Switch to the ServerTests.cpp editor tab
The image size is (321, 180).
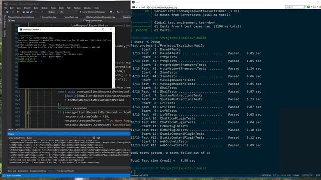pos(71,17)
